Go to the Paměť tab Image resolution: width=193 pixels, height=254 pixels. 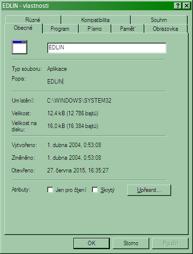coord(128,29)
